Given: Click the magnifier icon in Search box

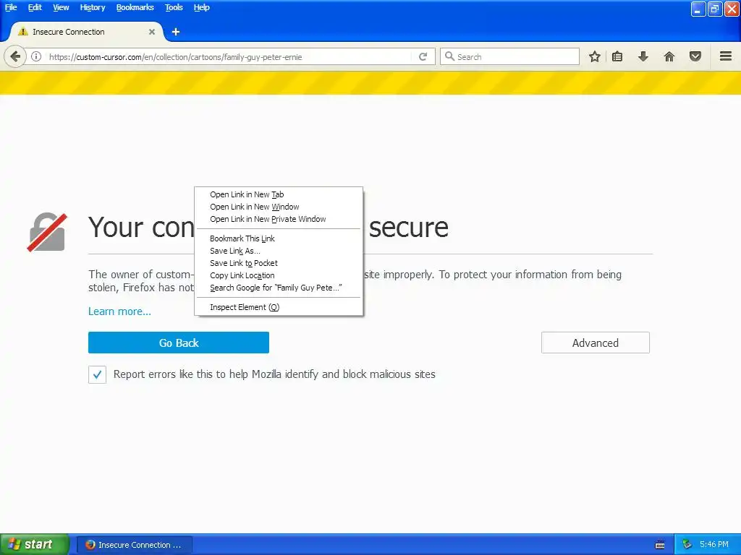Looking at the screenshot, I should [449, 56].
